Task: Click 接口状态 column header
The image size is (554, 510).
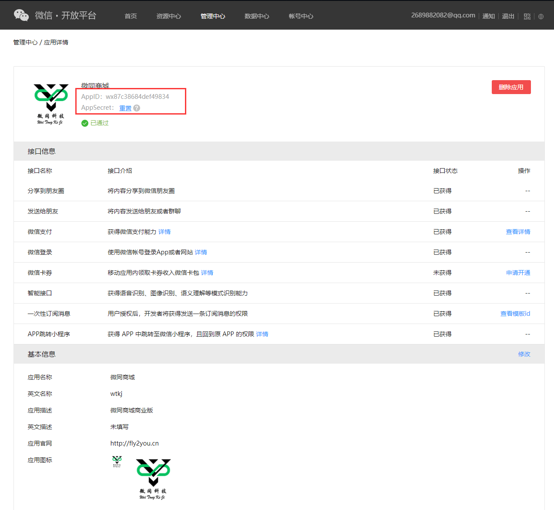Action: (x=445, y=171)
